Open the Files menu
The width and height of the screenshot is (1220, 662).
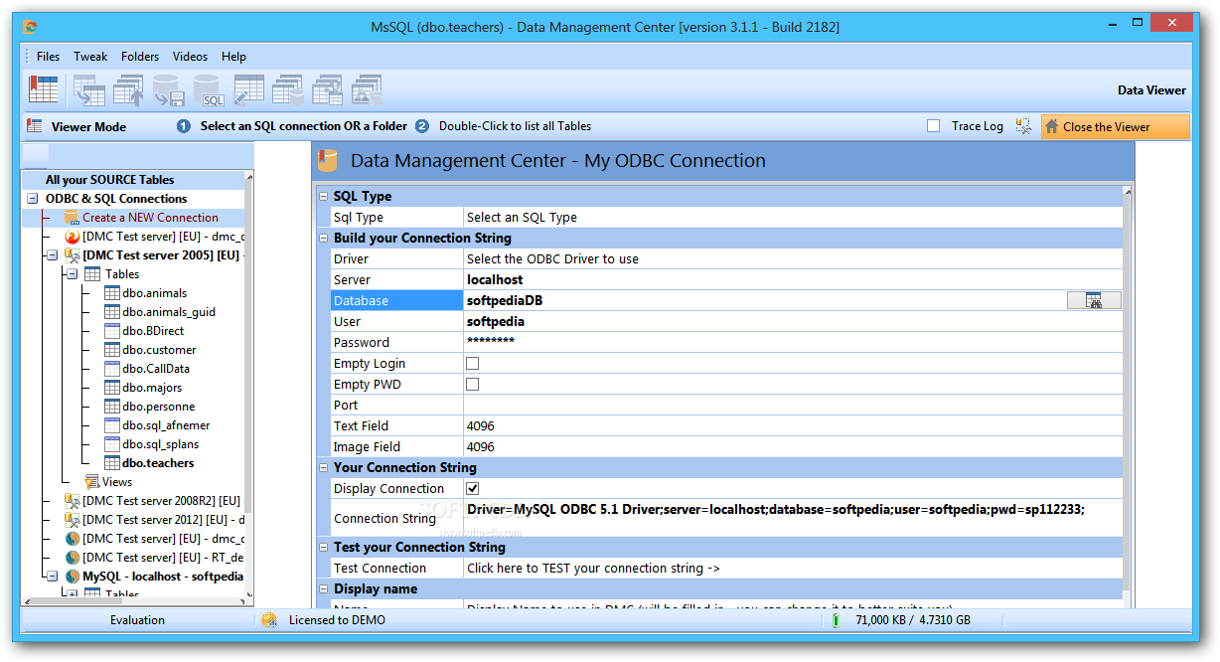(49, 57)
